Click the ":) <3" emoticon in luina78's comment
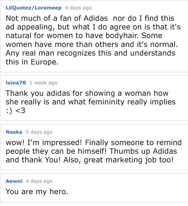 [15, 110]
